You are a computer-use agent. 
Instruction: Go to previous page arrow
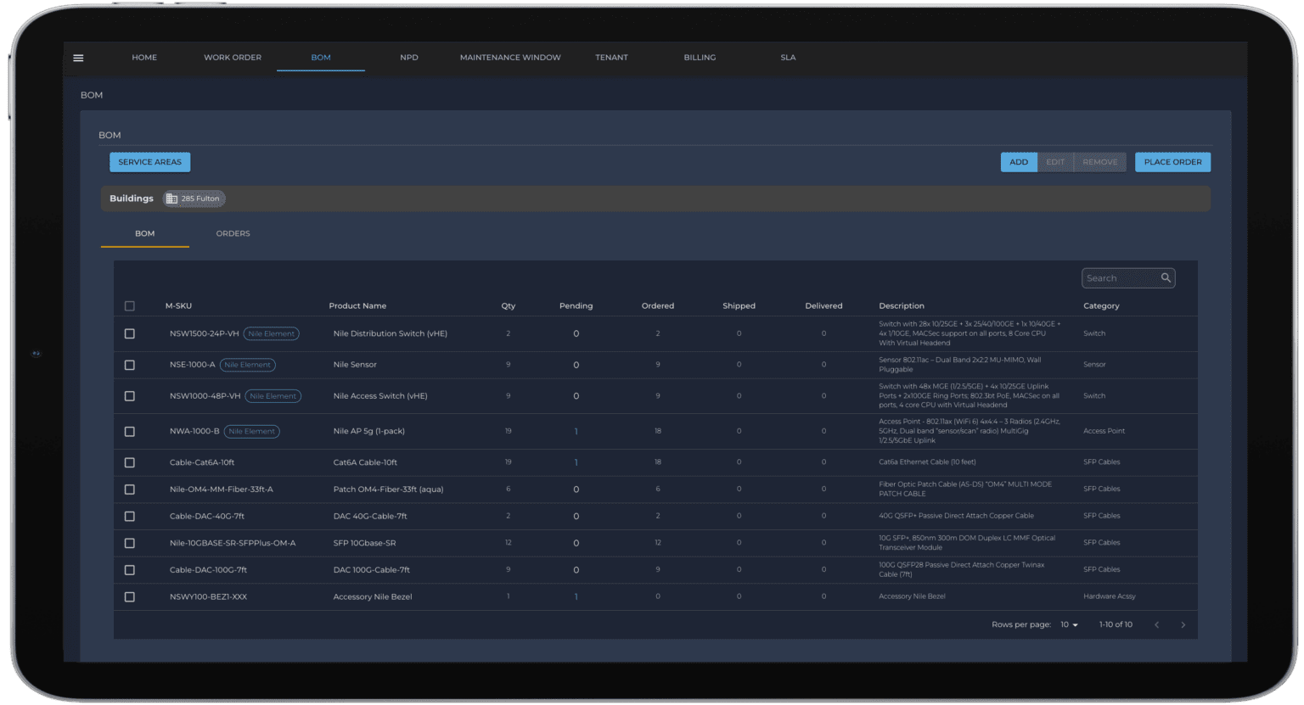click(x=1156, y=625)
